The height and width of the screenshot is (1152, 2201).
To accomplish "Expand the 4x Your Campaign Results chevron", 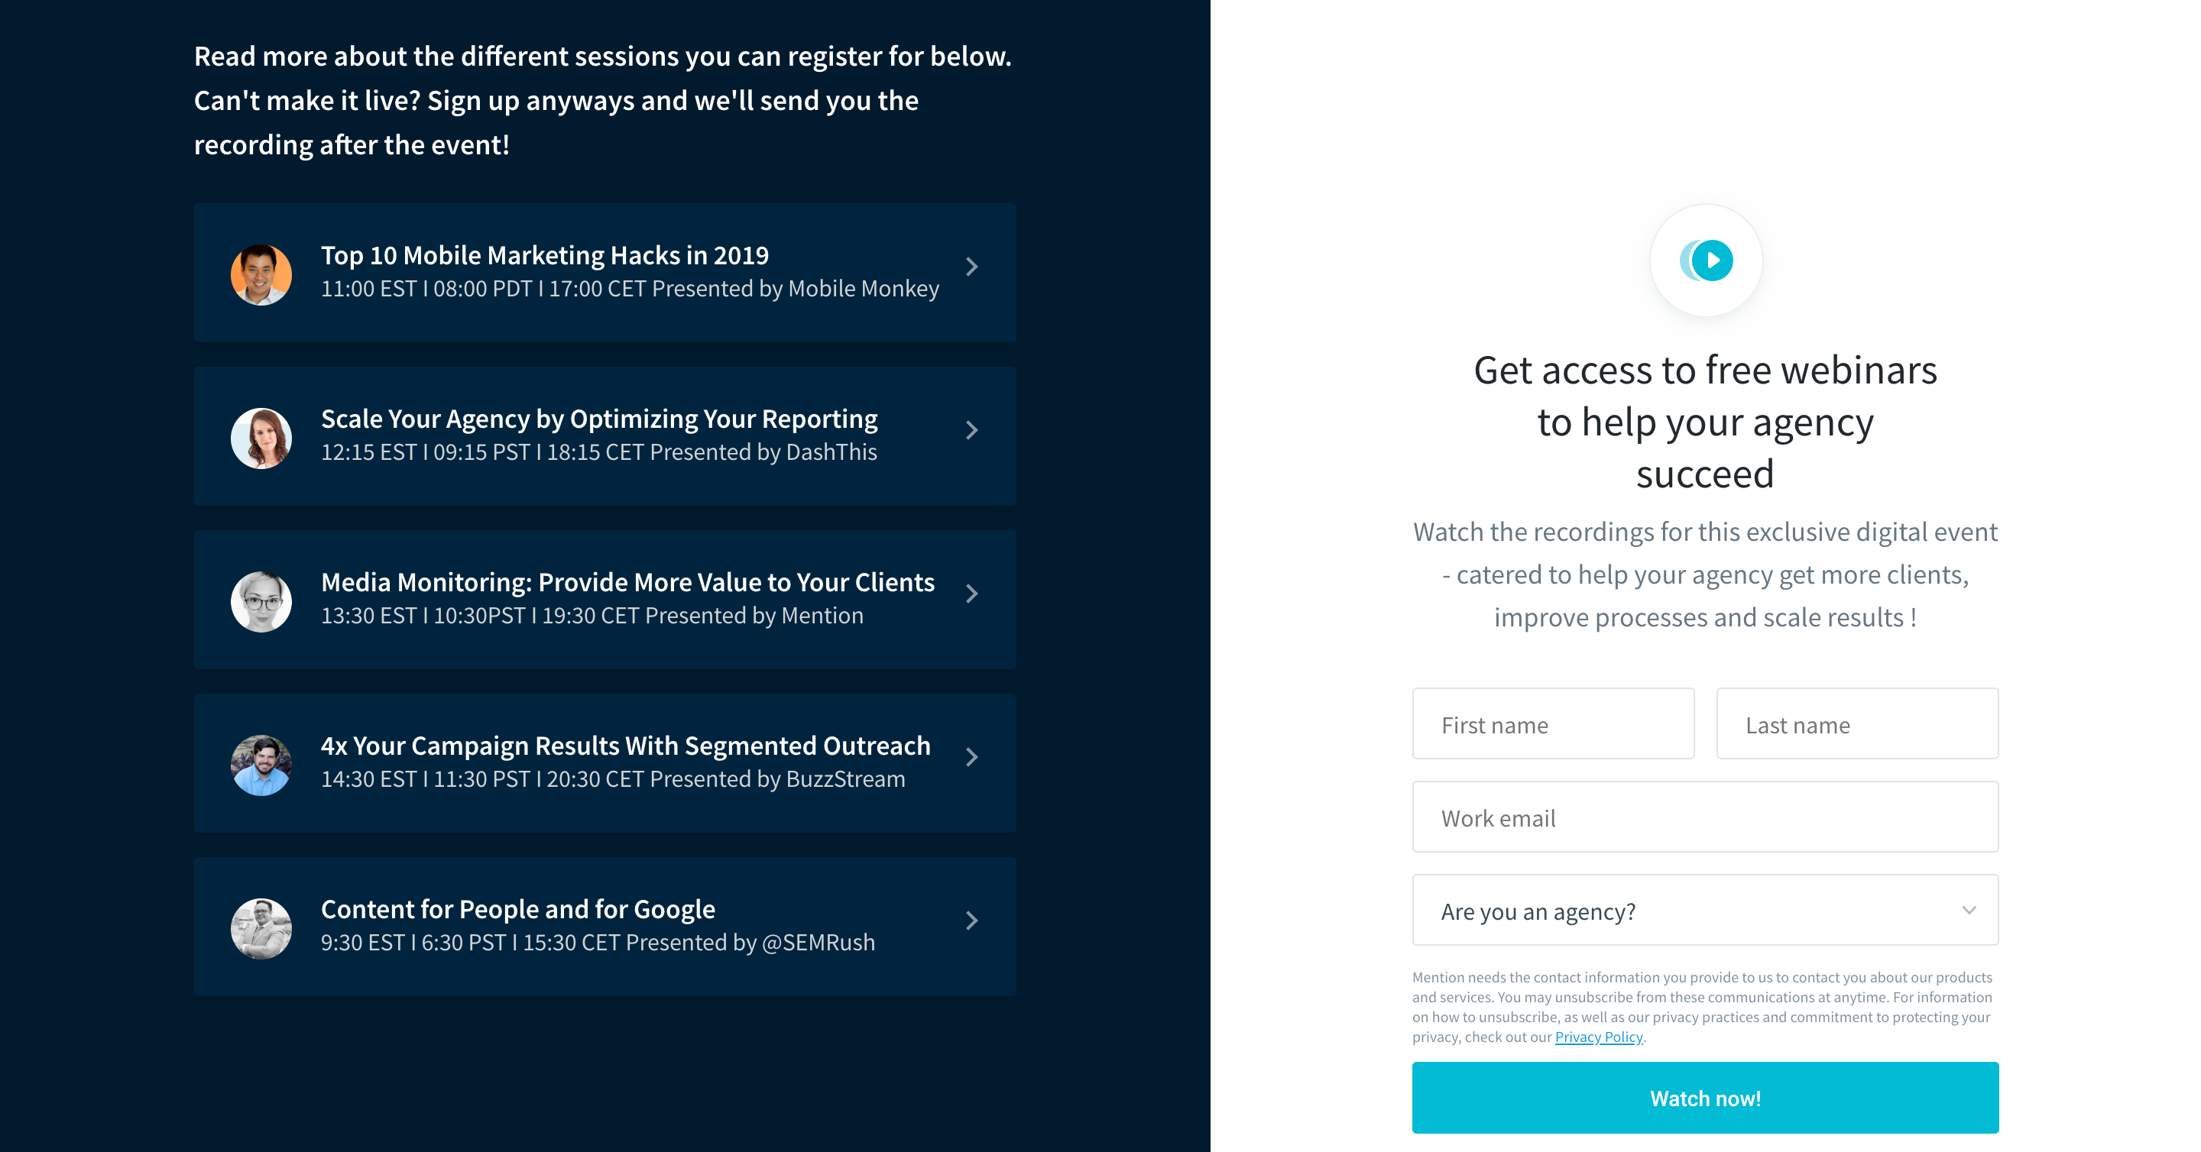I will 971,758.
